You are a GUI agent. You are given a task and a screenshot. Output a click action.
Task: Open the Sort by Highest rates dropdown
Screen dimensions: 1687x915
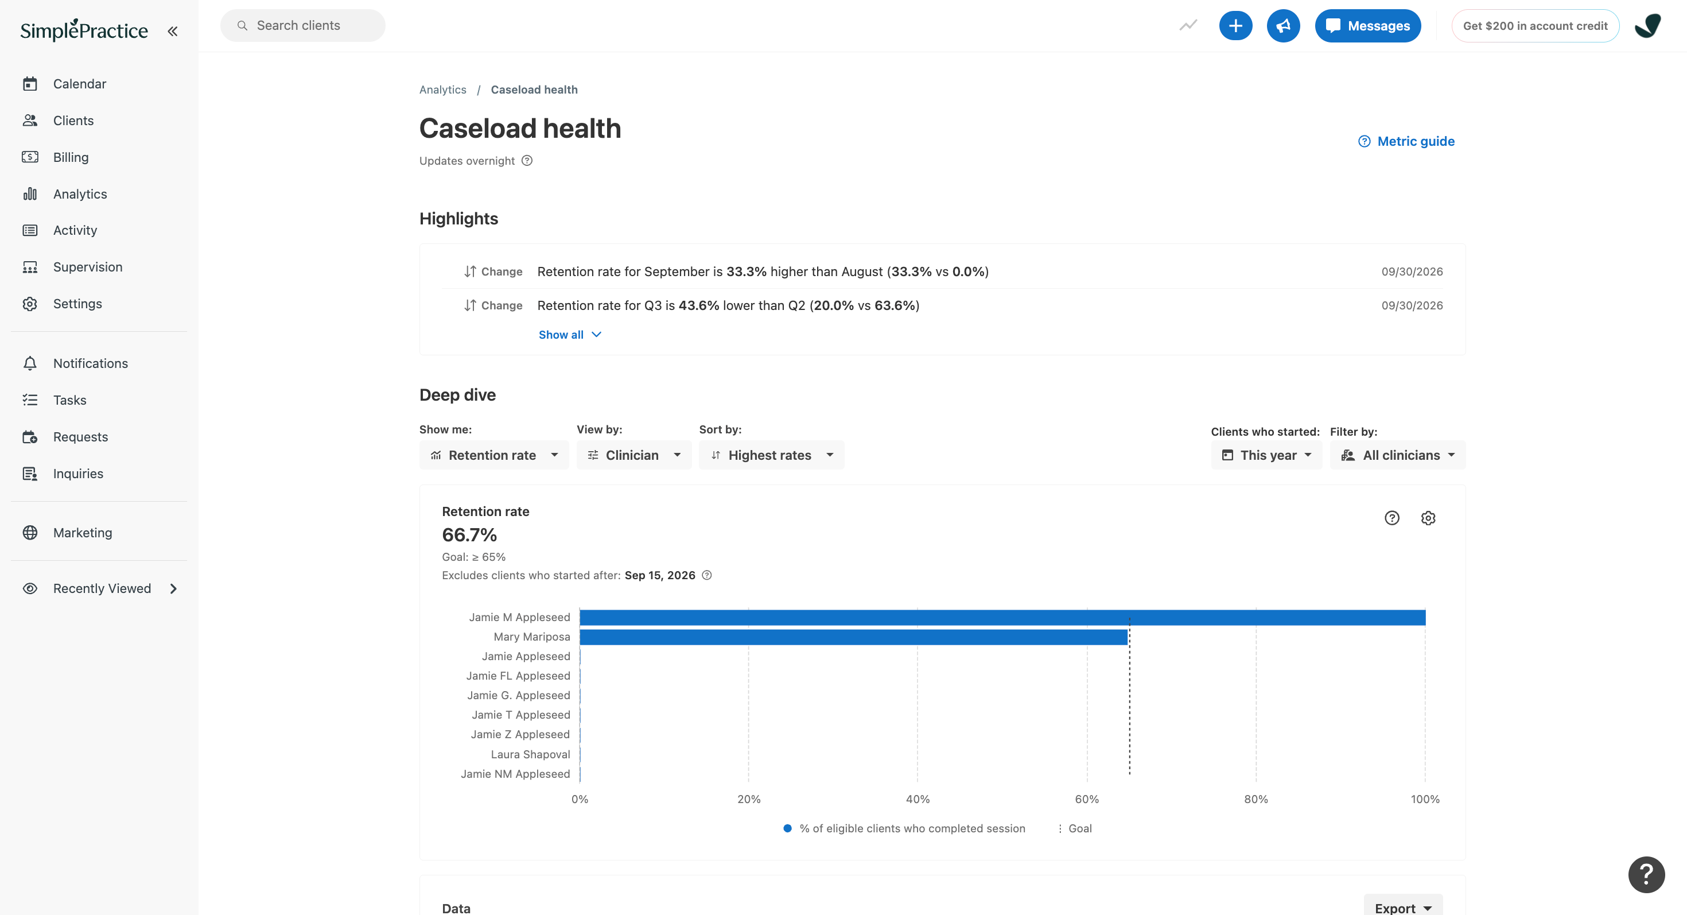pos(771,455)
